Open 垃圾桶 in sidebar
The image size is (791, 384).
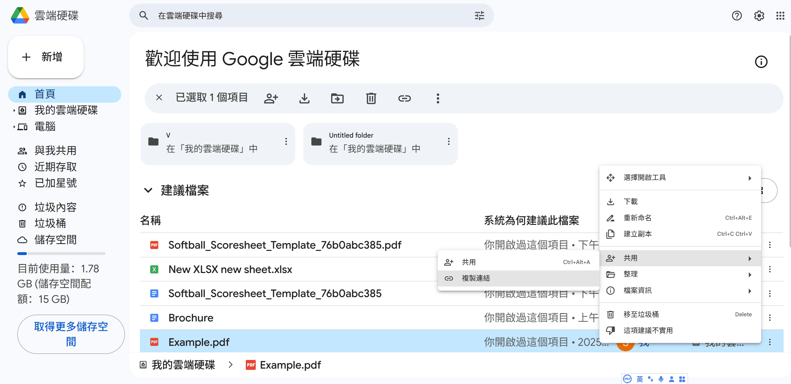64,223
